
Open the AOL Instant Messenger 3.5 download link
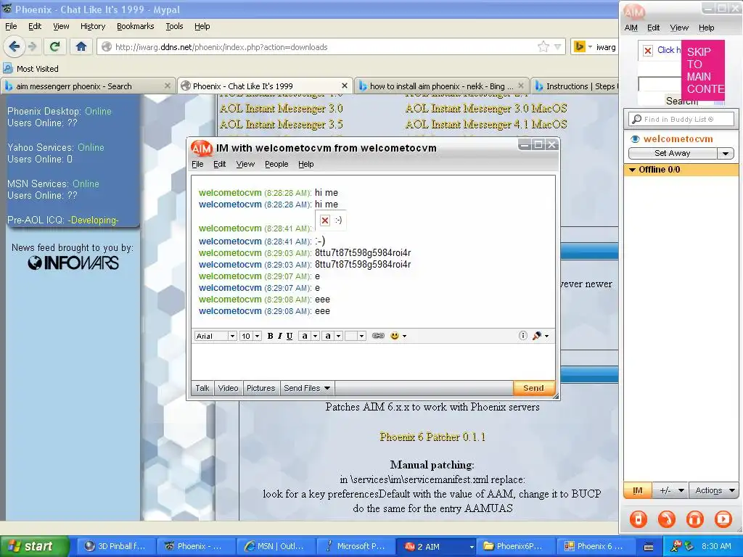(281, 124)
